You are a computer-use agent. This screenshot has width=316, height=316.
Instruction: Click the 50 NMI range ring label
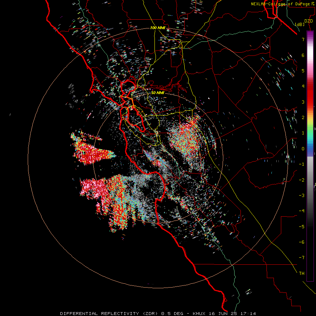(x=158, y=93)
